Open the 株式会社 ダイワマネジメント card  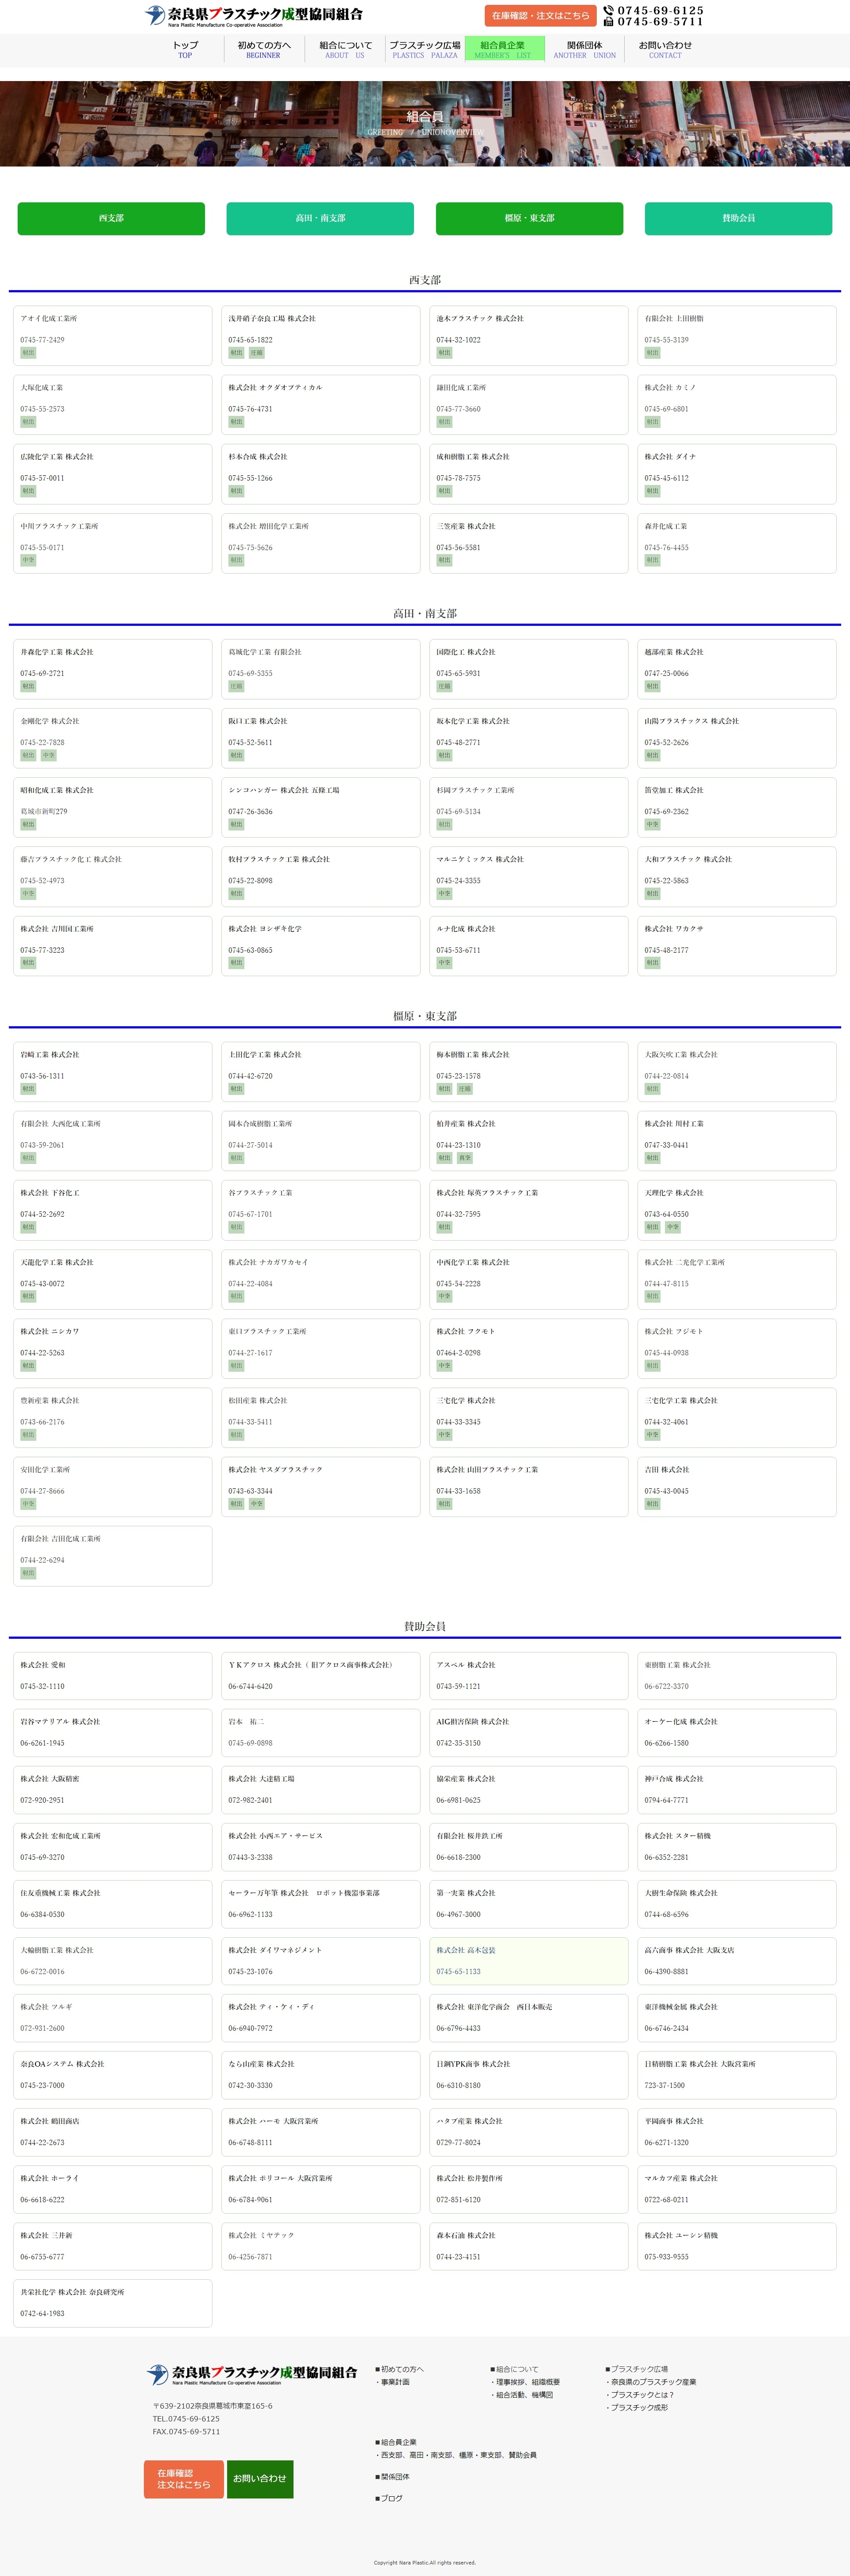(x=321, y=1961)
